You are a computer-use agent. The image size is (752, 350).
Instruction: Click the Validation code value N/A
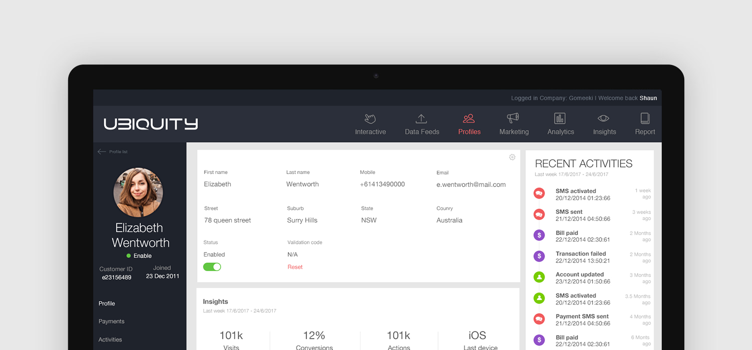point(293,254)
